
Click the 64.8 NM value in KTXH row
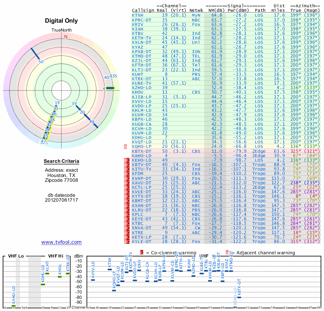coord(217,15)
